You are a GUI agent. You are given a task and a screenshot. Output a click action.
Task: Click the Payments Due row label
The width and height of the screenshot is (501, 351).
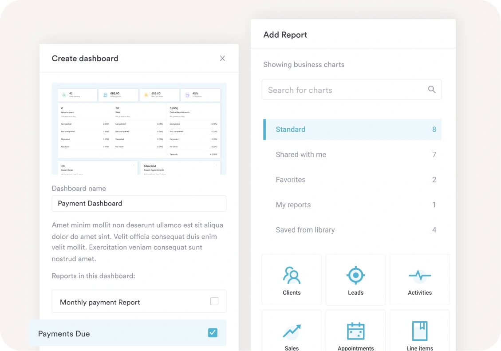tap(64, 334)
